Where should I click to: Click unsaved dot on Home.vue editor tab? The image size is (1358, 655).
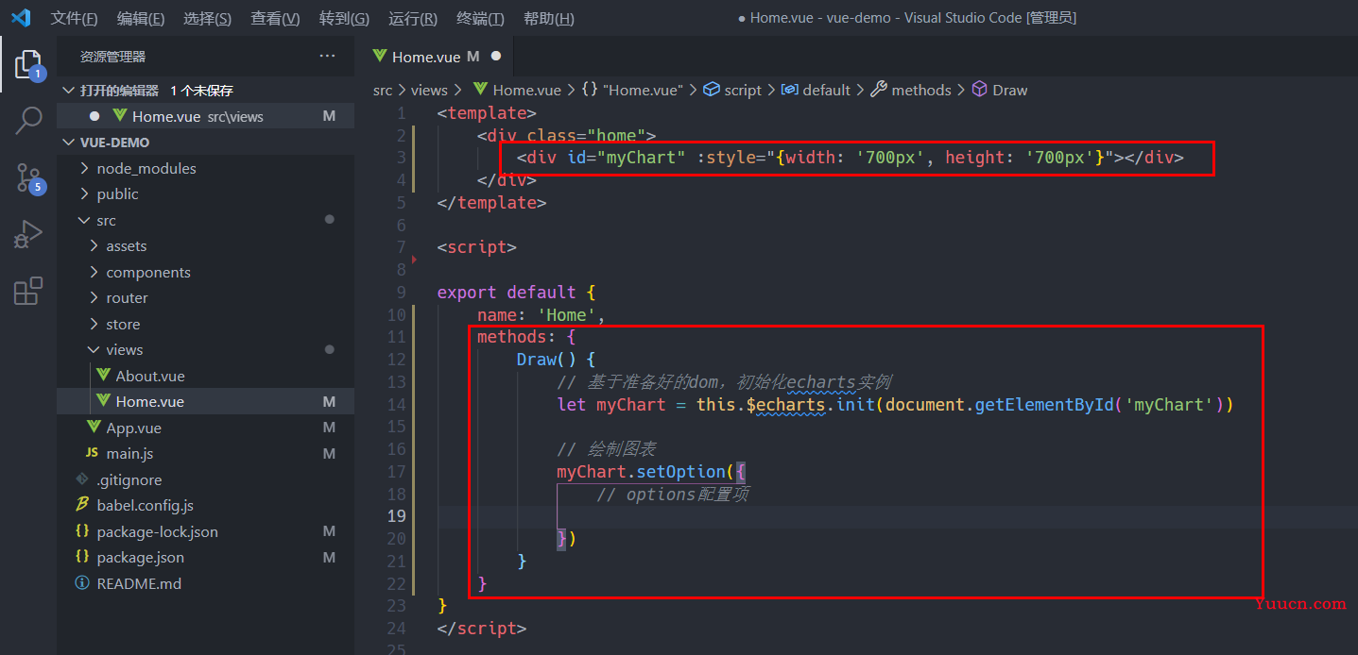click(x=496, y=57)
